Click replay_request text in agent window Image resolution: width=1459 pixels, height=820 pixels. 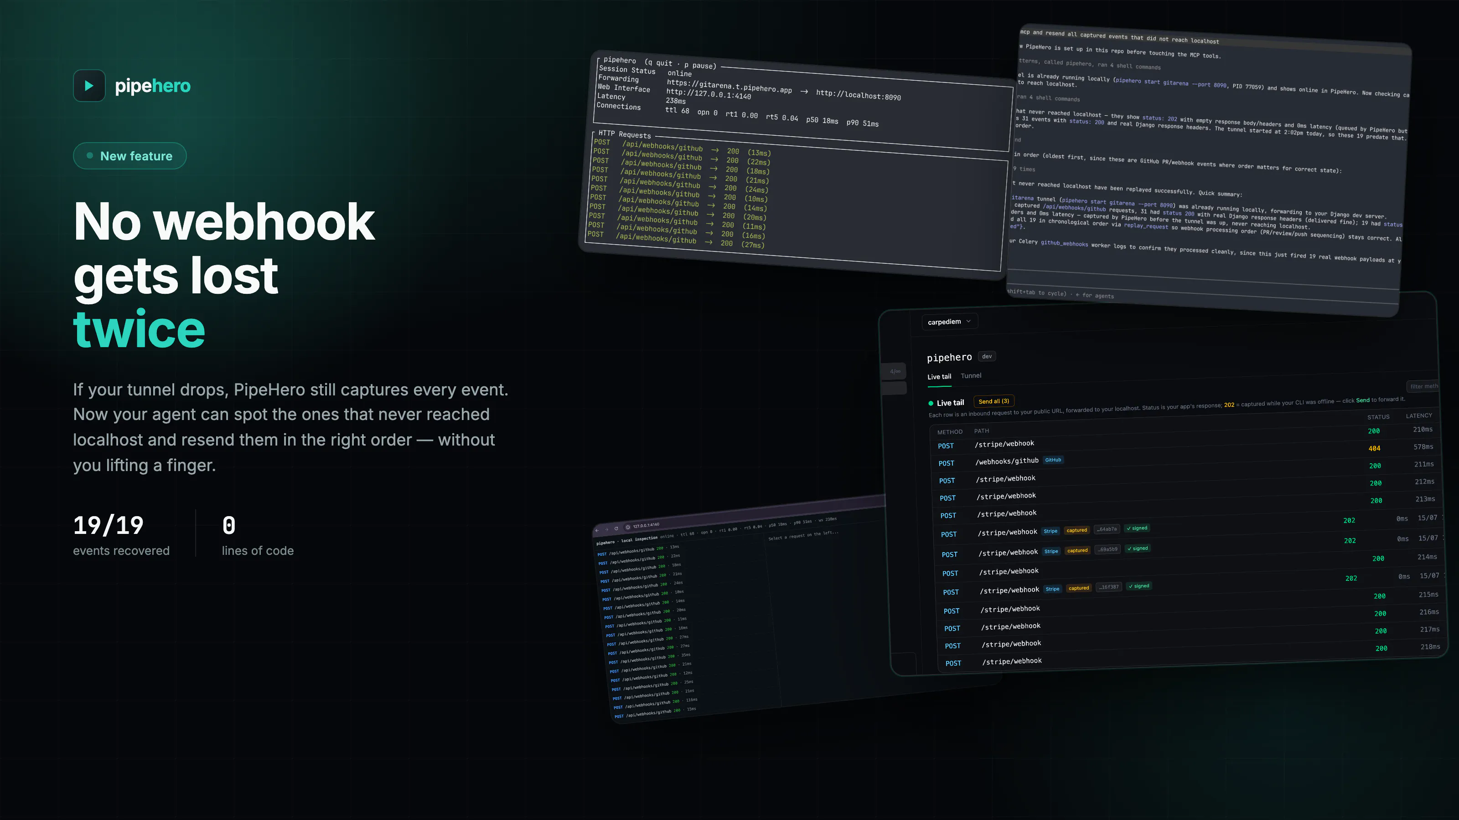point(1146,226)
